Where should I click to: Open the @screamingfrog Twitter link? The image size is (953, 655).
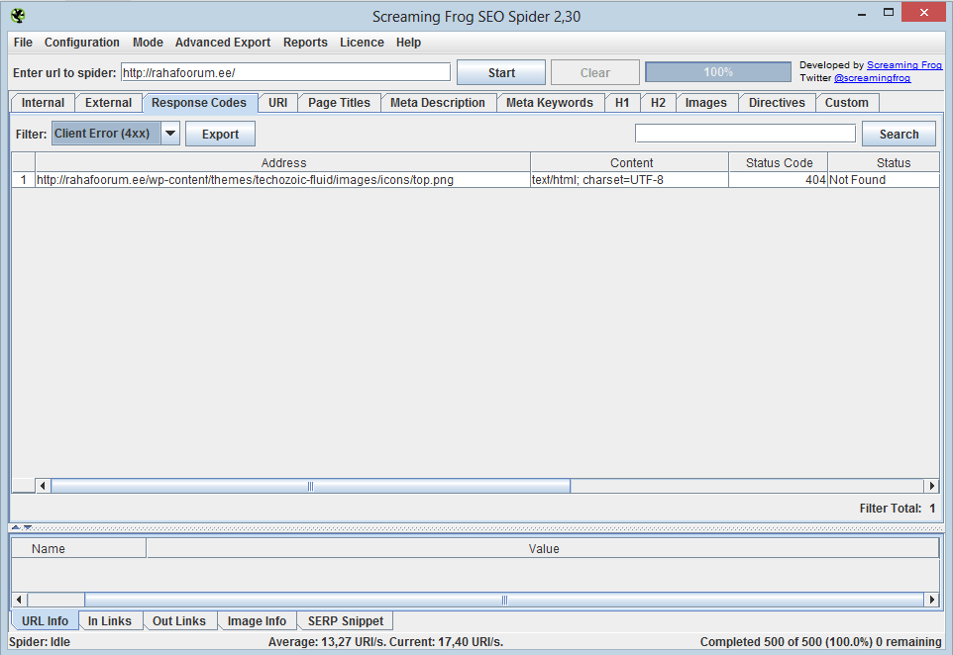click(x=872, y=78)
